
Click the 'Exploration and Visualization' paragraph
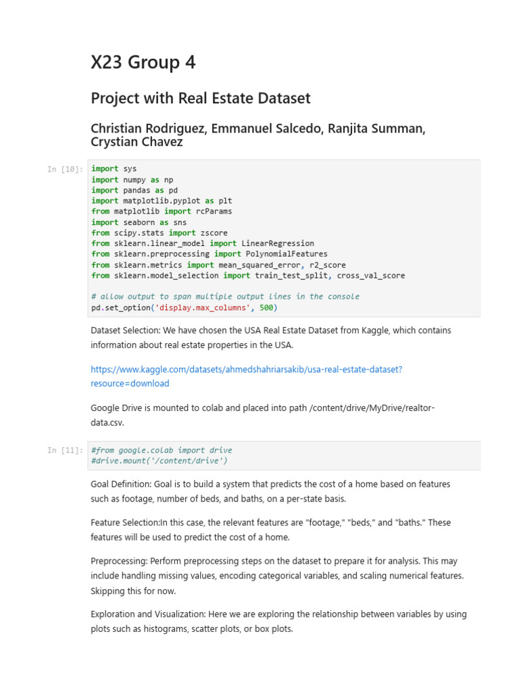278,621
